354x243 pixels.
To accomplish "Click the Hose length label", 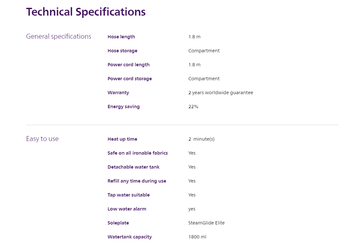I will (121, 37).
